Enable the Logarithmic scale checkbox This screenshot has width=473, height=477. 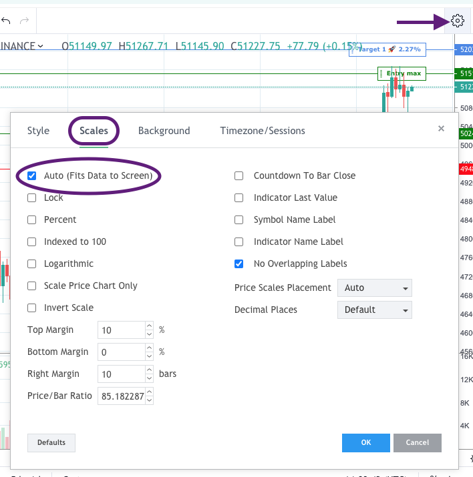click(32, 264)
